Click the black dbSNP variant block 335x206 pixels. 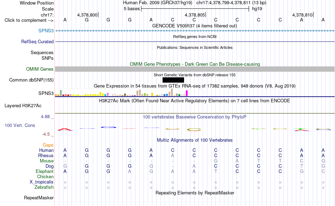(173, 80)
